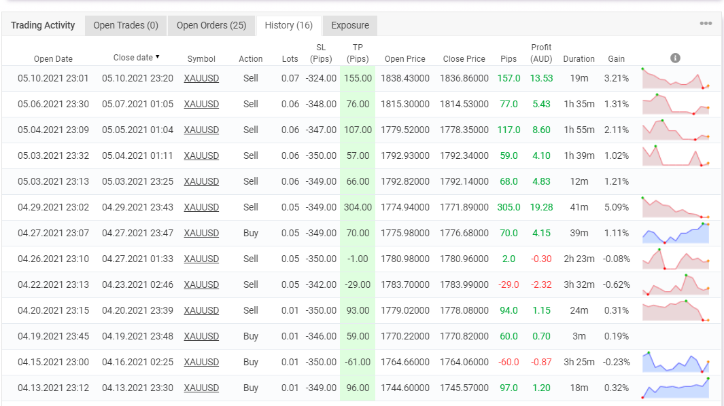Sort table by Pips header
Viewport: 724px width, 406px height.
(508, 58)
